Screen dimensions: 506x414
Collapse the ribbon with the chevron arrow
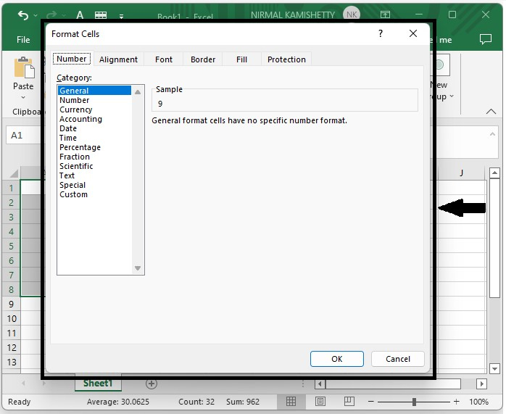pyautogui.click(x=491, y=112)
